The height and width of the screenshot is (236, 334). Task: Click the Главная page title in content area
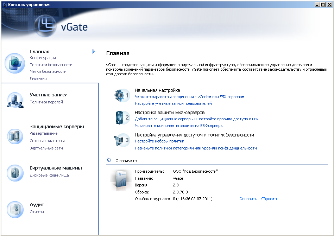[118, 53]
